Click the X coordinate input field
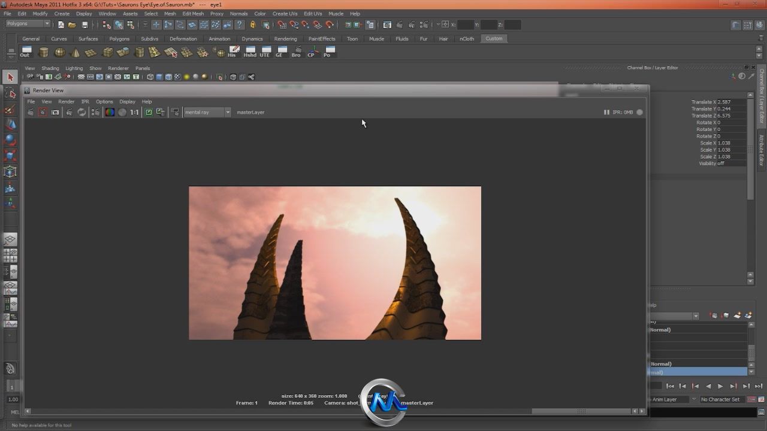Viewport: 767px width, 431px height. pos(465,25)
